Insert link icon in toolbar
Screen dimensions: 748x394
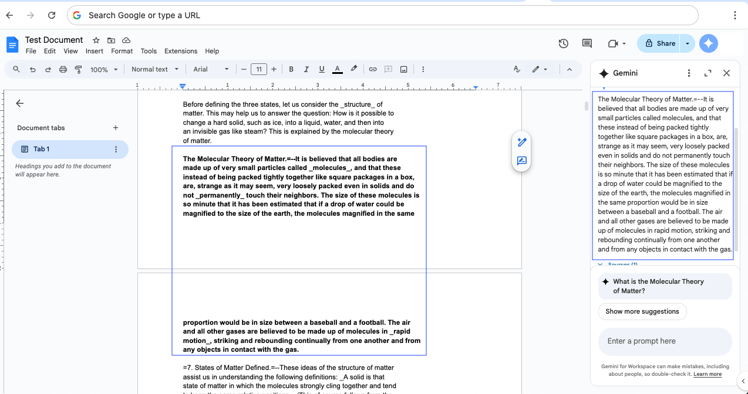point(372,69)
